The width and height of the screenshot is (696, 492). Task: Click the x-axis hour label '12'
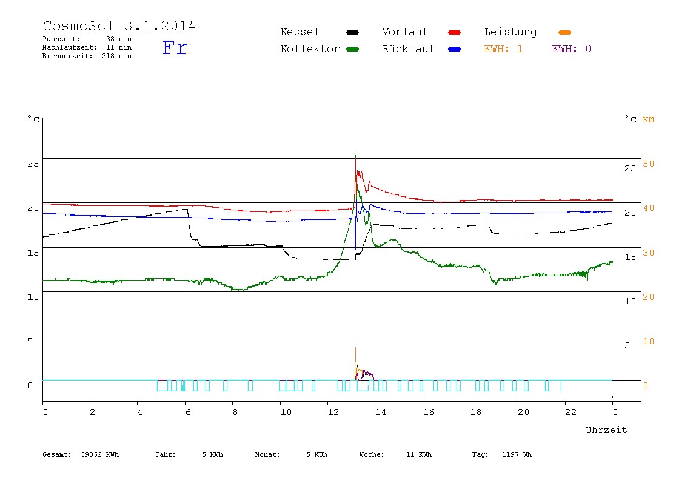pos(333,412)
